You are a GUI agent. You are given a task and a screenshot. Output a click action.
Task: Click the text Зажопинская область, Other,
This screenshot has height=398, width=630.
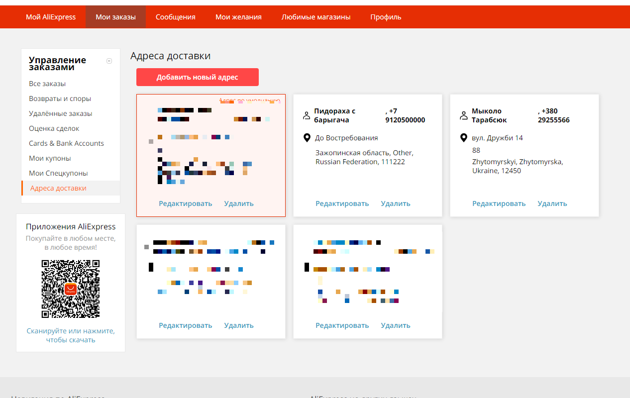click(x=364, y=153)
